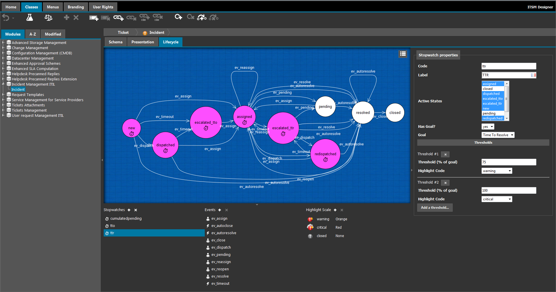Viewport: 556px width, 292px height.
Task: Click the add link toolbar icon
Action: [x=118, y=18]
